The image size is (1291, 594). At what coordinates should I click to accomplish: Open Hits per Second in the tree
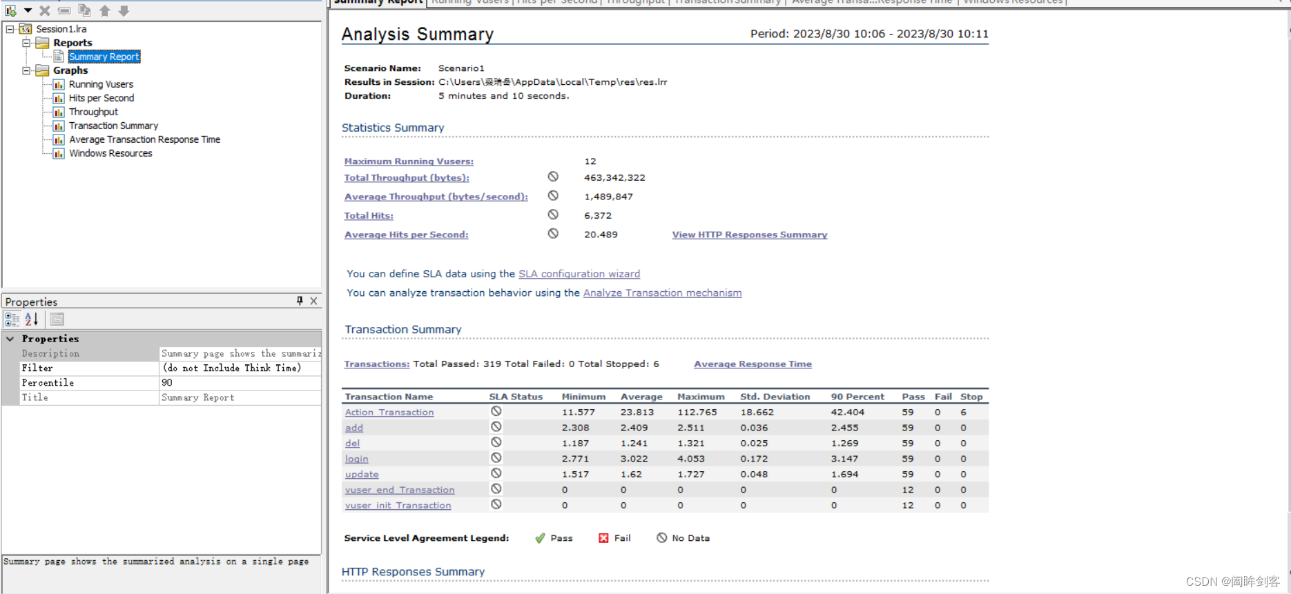click(101, 98)
